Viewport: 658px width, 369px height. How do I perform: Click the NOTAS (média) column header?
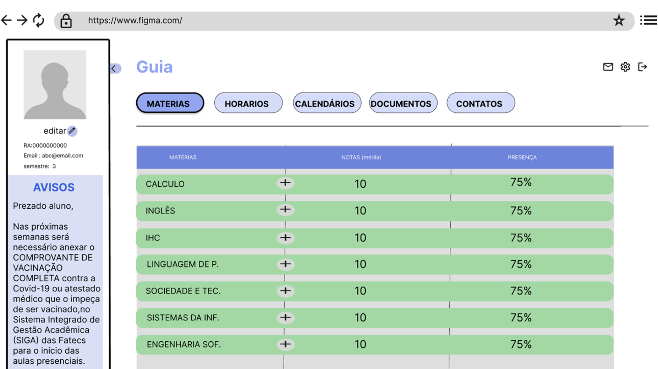coord(361,157)
